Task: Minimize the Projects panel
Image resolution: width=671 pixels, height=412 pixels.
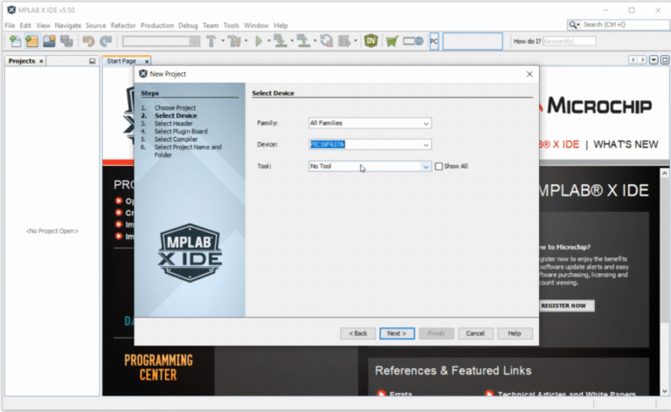Action: (x=93, y=61)
